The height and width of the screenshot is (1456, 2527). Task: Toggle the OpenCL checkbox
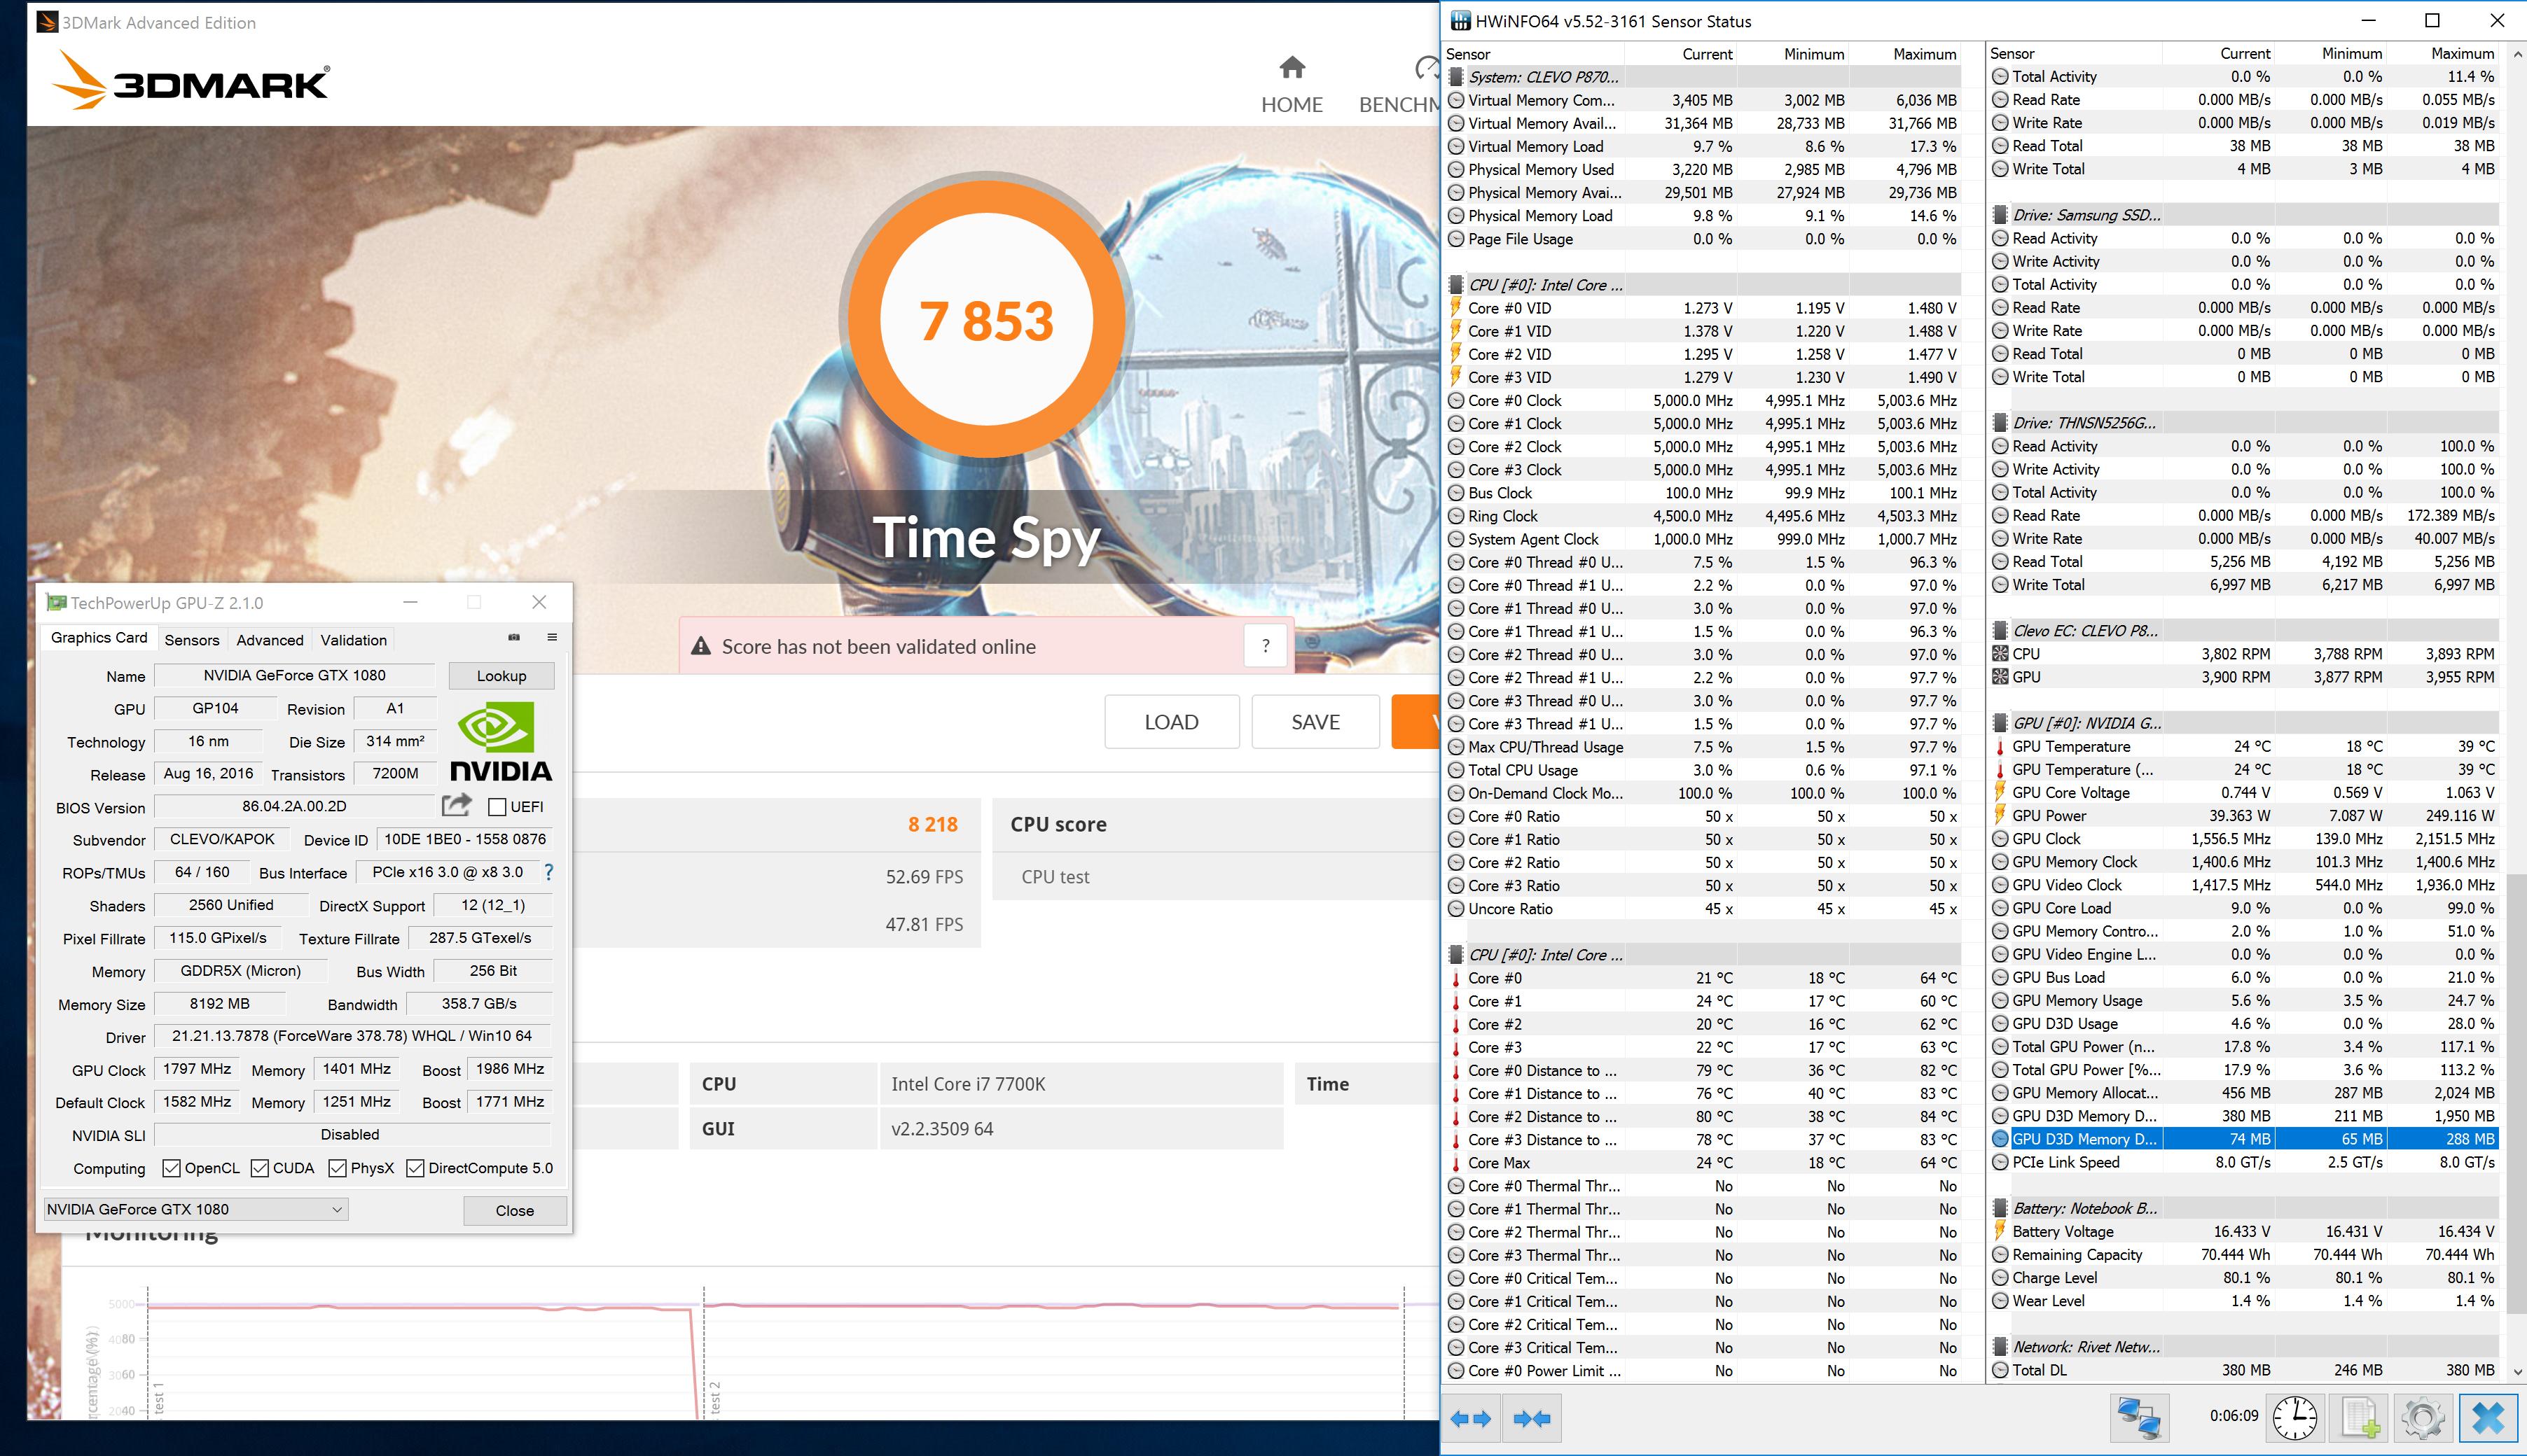pos(171,1168)
